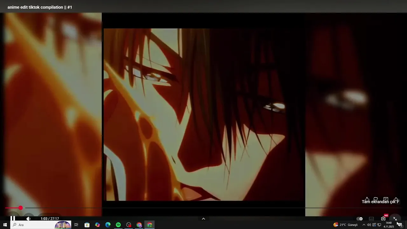This screenshot has width=407, height=229.
Task: Open the Windows Start menu
Action: [x=5, y=225]
